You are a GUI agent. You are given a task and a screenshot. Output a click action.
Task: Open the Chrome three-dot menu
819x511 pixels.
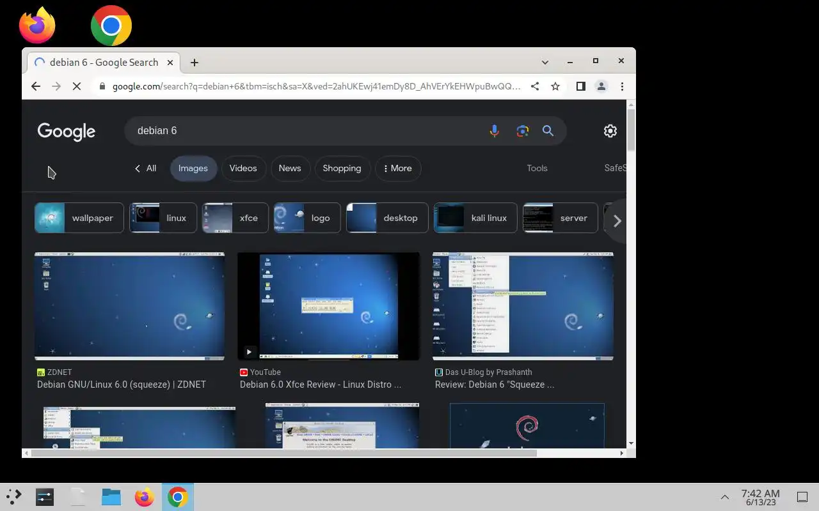pos(622,86)
